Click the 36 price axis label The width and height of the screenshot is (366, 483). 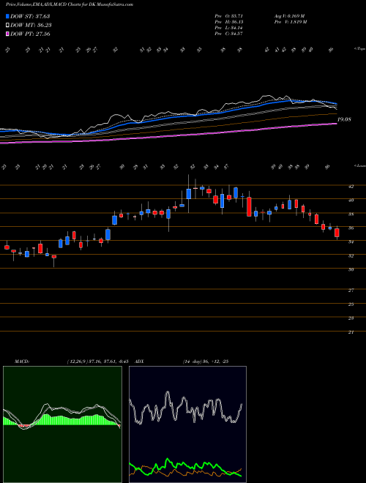click(351, 228)
